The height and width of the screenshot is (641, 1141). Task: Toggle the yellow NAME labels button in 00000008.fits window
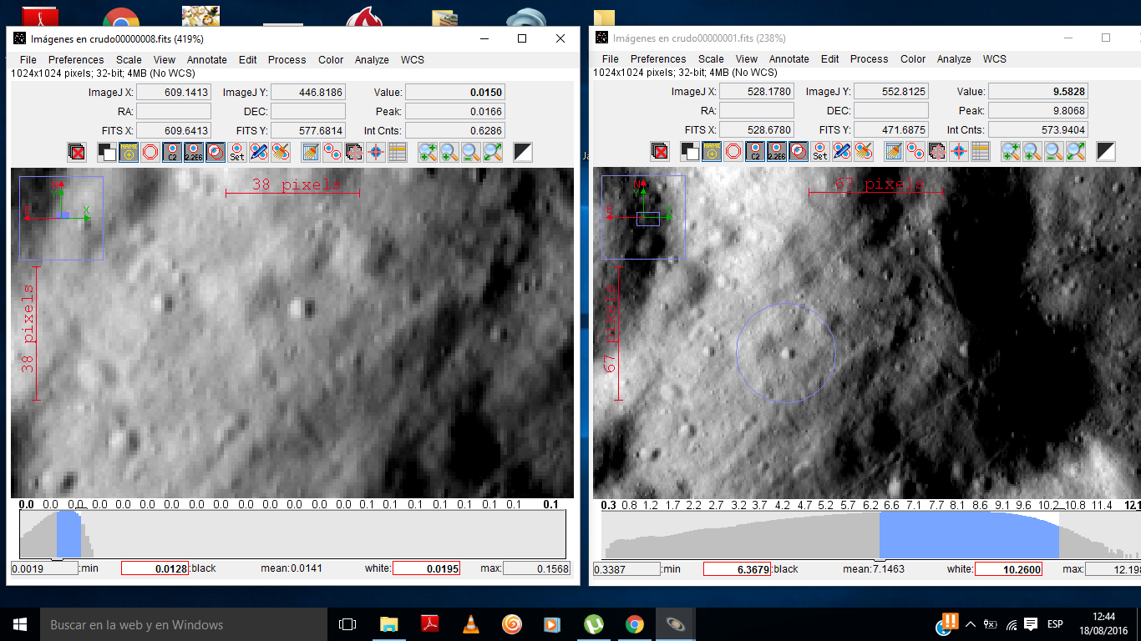129,153
